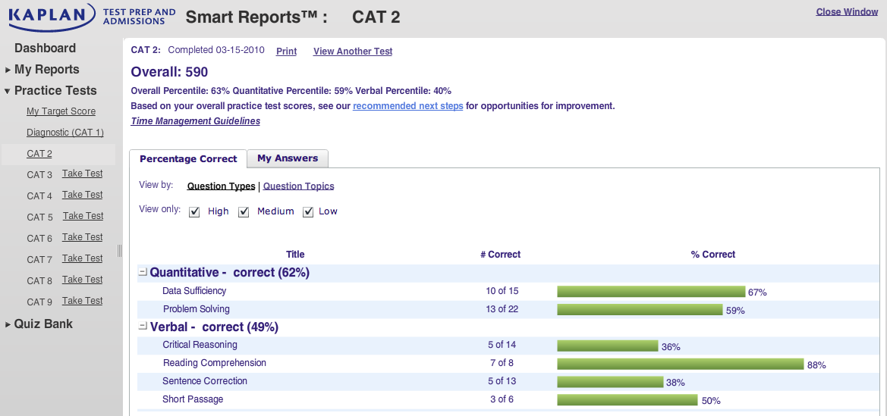Click the Critical Reasoning 36% bar

[608, 346]
